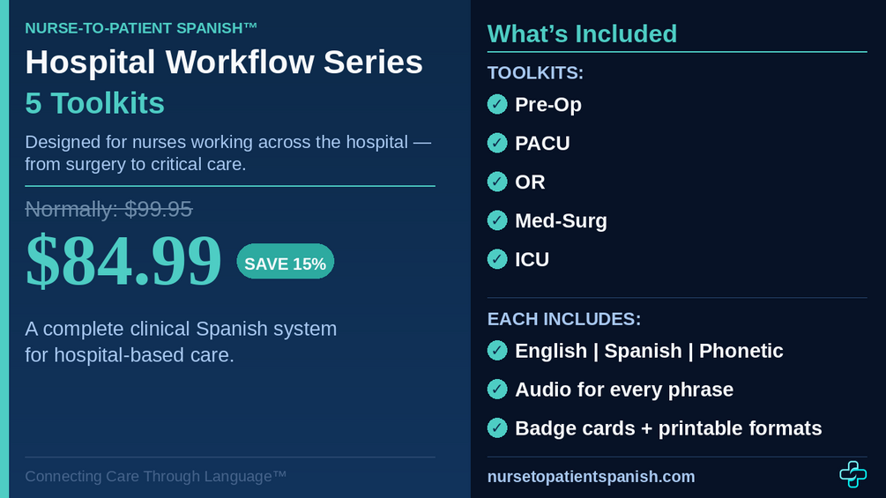
Task: Click the $84.99 price
Action: coord(123,262)
